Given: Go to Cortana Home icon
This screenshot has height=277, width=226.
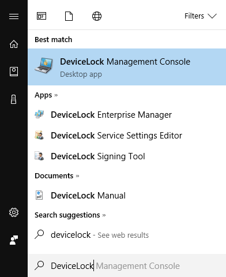Looking at the screenshot, I should 14,44.
